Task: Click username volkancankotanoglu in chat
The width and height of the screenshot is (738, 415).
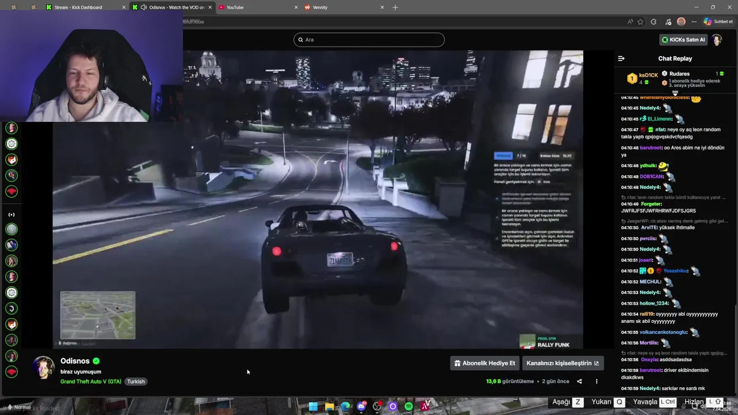Action: pyautogui.click(x=664, y=333)
